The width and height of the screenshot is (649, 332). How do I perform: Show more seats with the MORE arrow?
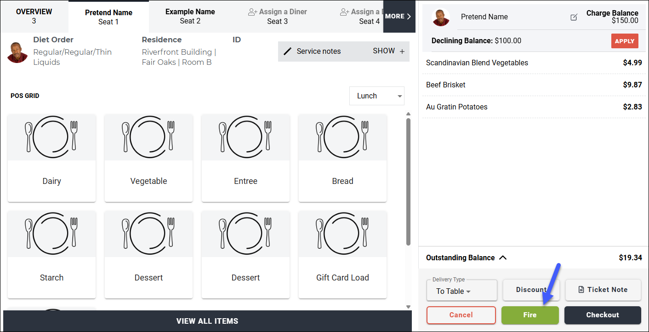coord(398,16)
